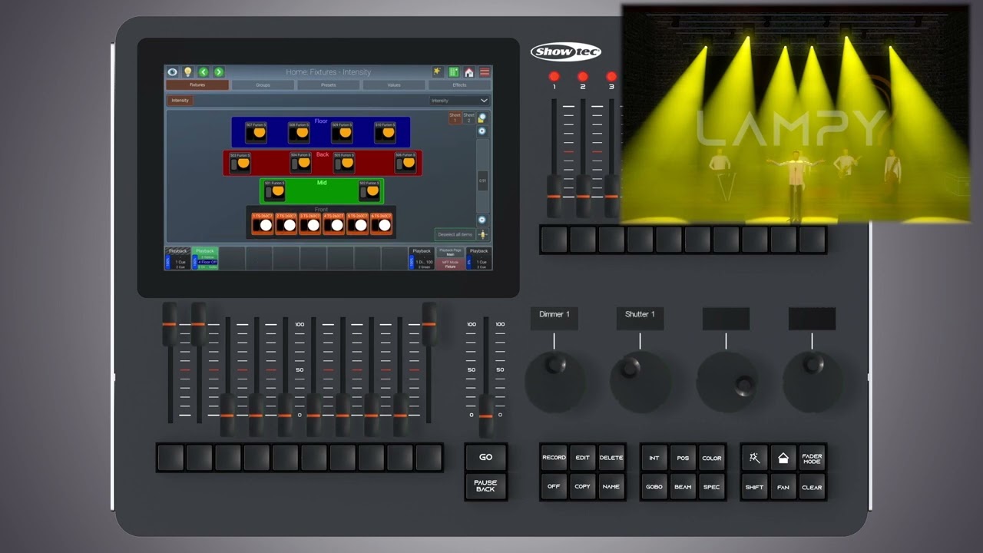Viewport: 983px width, 553px height.
Task: Select fixture 507 Furion S
Action: point(256,132)
